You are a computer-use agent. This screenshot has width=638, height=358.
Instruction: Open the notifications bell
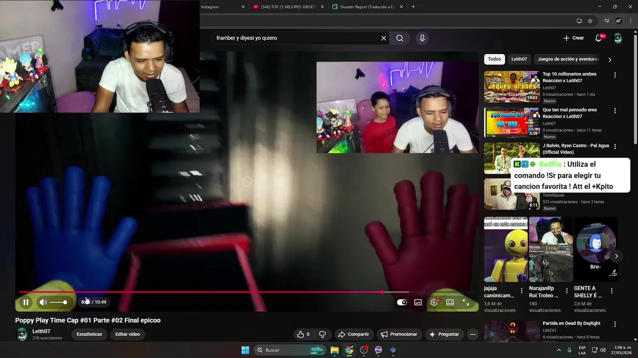[x=599, y=38]
